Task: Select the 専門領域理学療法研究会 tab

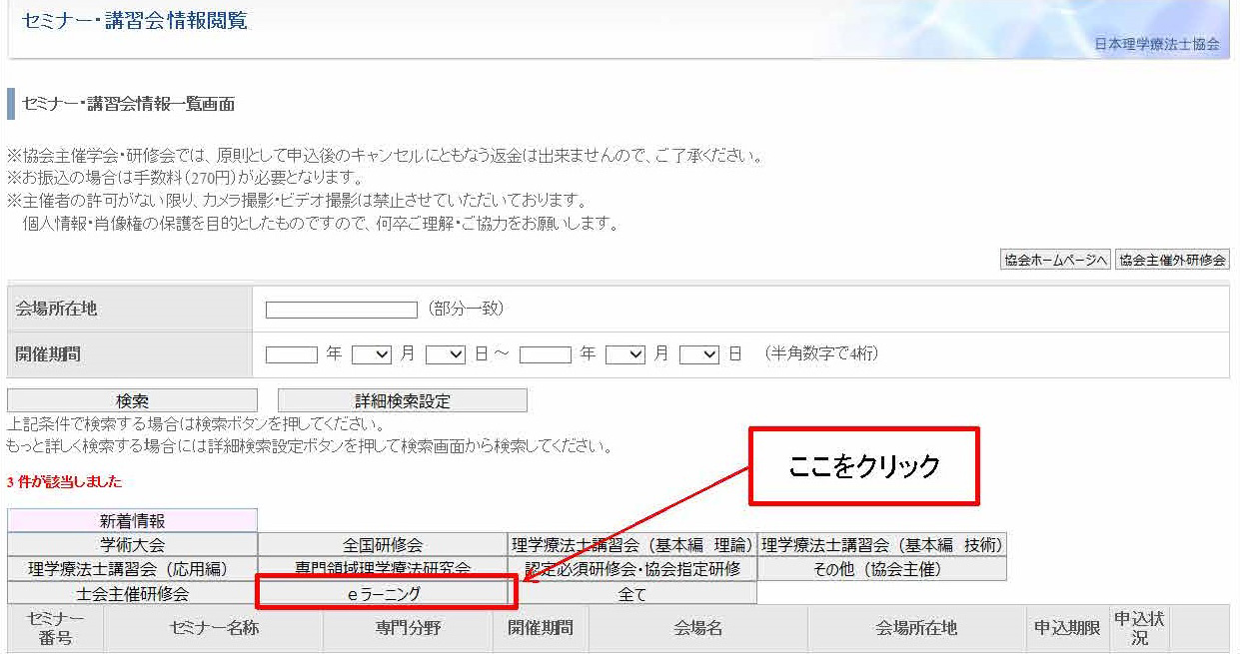Action: pyautogui.click(x=383, y=568)
